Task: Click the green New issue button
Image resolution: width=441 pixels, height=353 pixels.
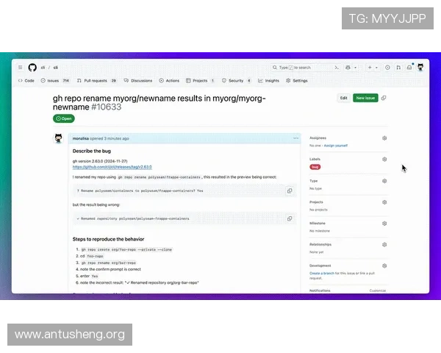Action: (x=365, y=98)
